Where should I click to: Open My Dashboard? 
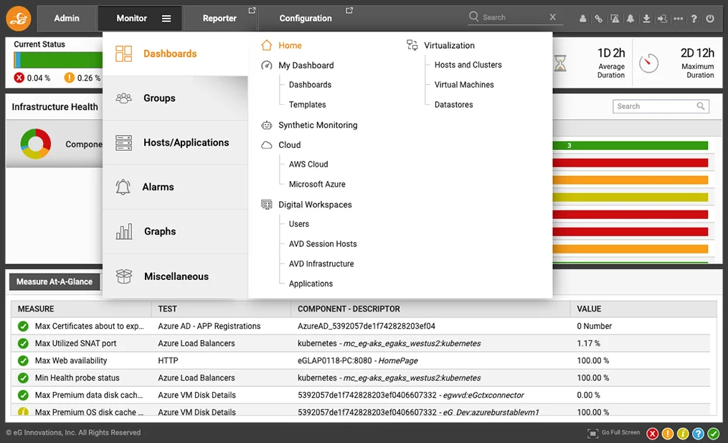point(306,65)
